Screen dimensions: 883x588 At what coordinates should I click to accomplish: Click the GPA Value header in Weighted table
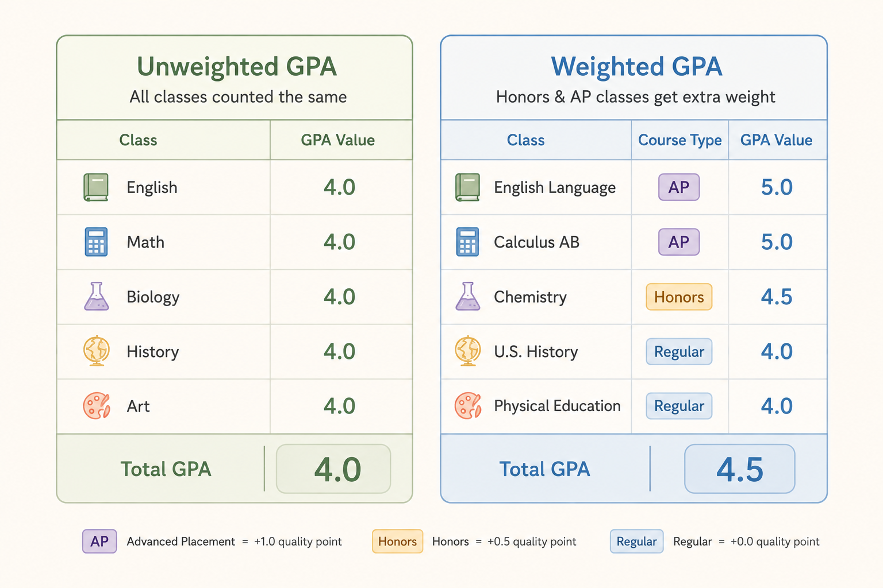776,140
